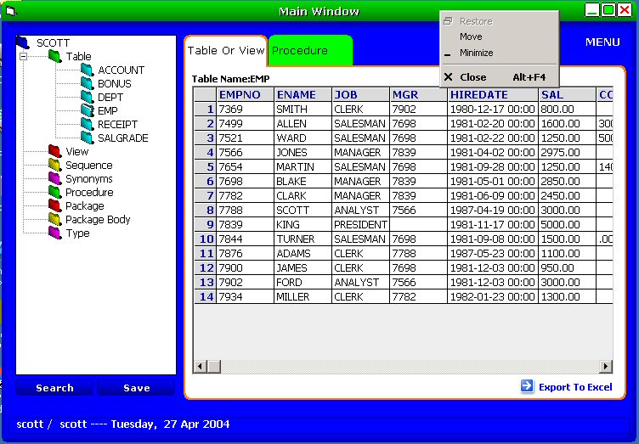The width and height of the screenshot is (639, 444).
Task: Click the EMPNO column header
Action: coord(246,94)
